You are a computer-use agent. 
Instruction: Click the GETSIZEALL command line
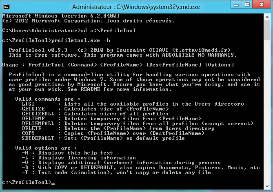[95, 114]
